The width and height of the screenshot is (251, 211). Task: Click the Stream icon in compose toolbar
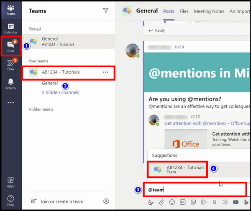coord(204,202)
